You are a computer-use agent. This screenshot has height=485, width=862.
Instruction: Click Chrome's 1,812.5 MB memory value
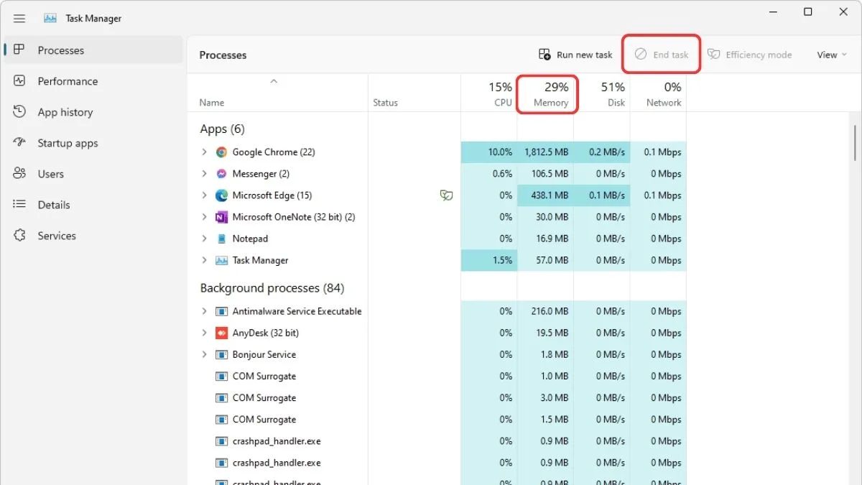pyautogui.click(x=545, y=152)
